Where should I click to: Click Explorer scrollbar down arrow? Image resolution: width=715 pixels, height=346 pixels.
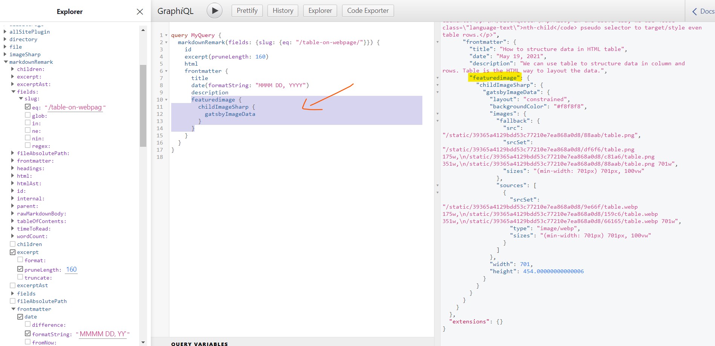click(x=143, y=342)
